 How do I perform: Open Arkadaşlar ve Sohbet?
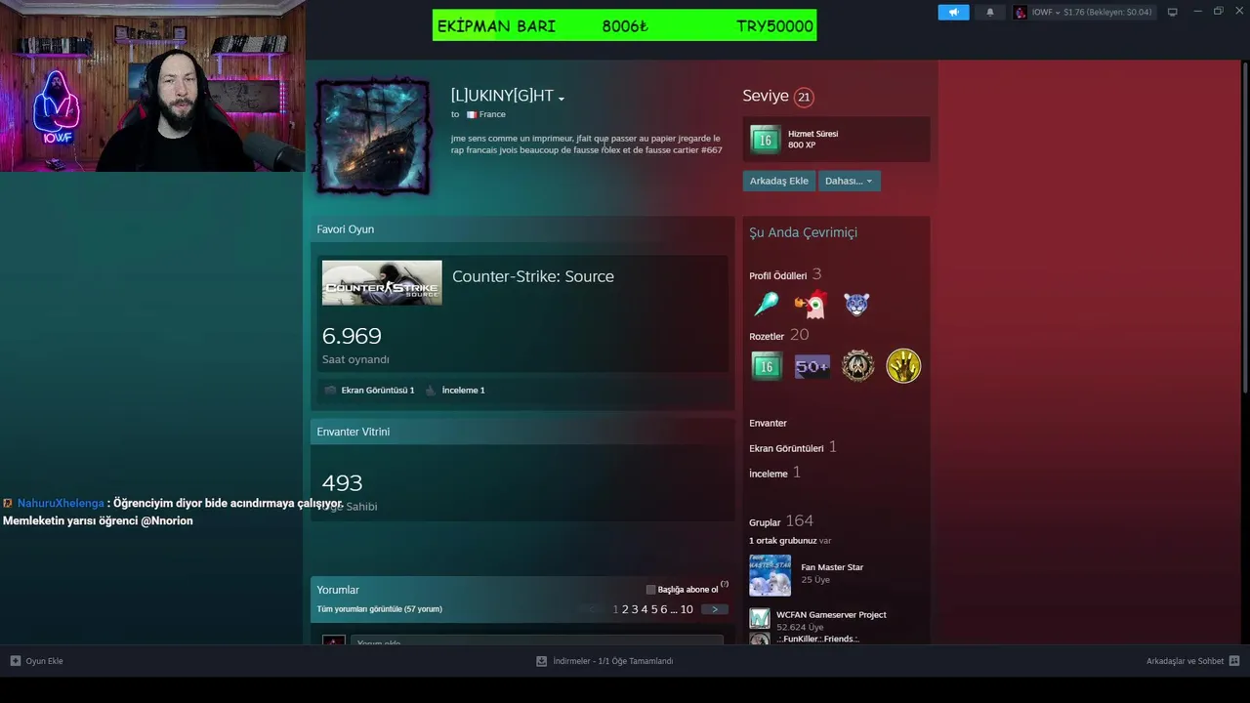[1185, 661]
